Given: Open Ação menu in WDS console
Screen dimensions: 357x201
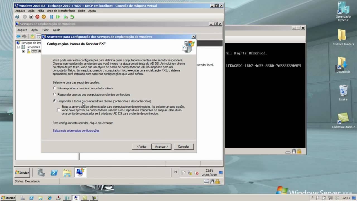Looking at the screenshot, I should (35, 30).
